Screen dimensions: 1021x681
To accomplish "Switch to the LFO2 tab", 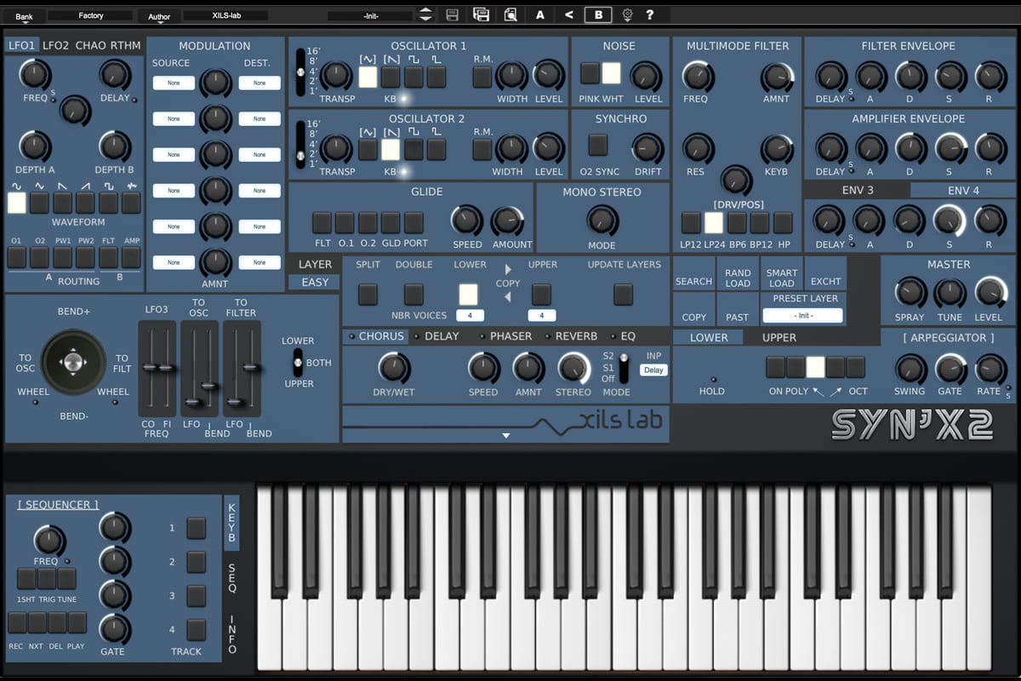I will point(56,46).
